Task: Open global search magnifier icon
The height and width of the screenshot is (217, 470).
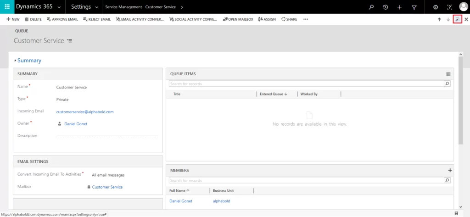Action: pos(371,7)
